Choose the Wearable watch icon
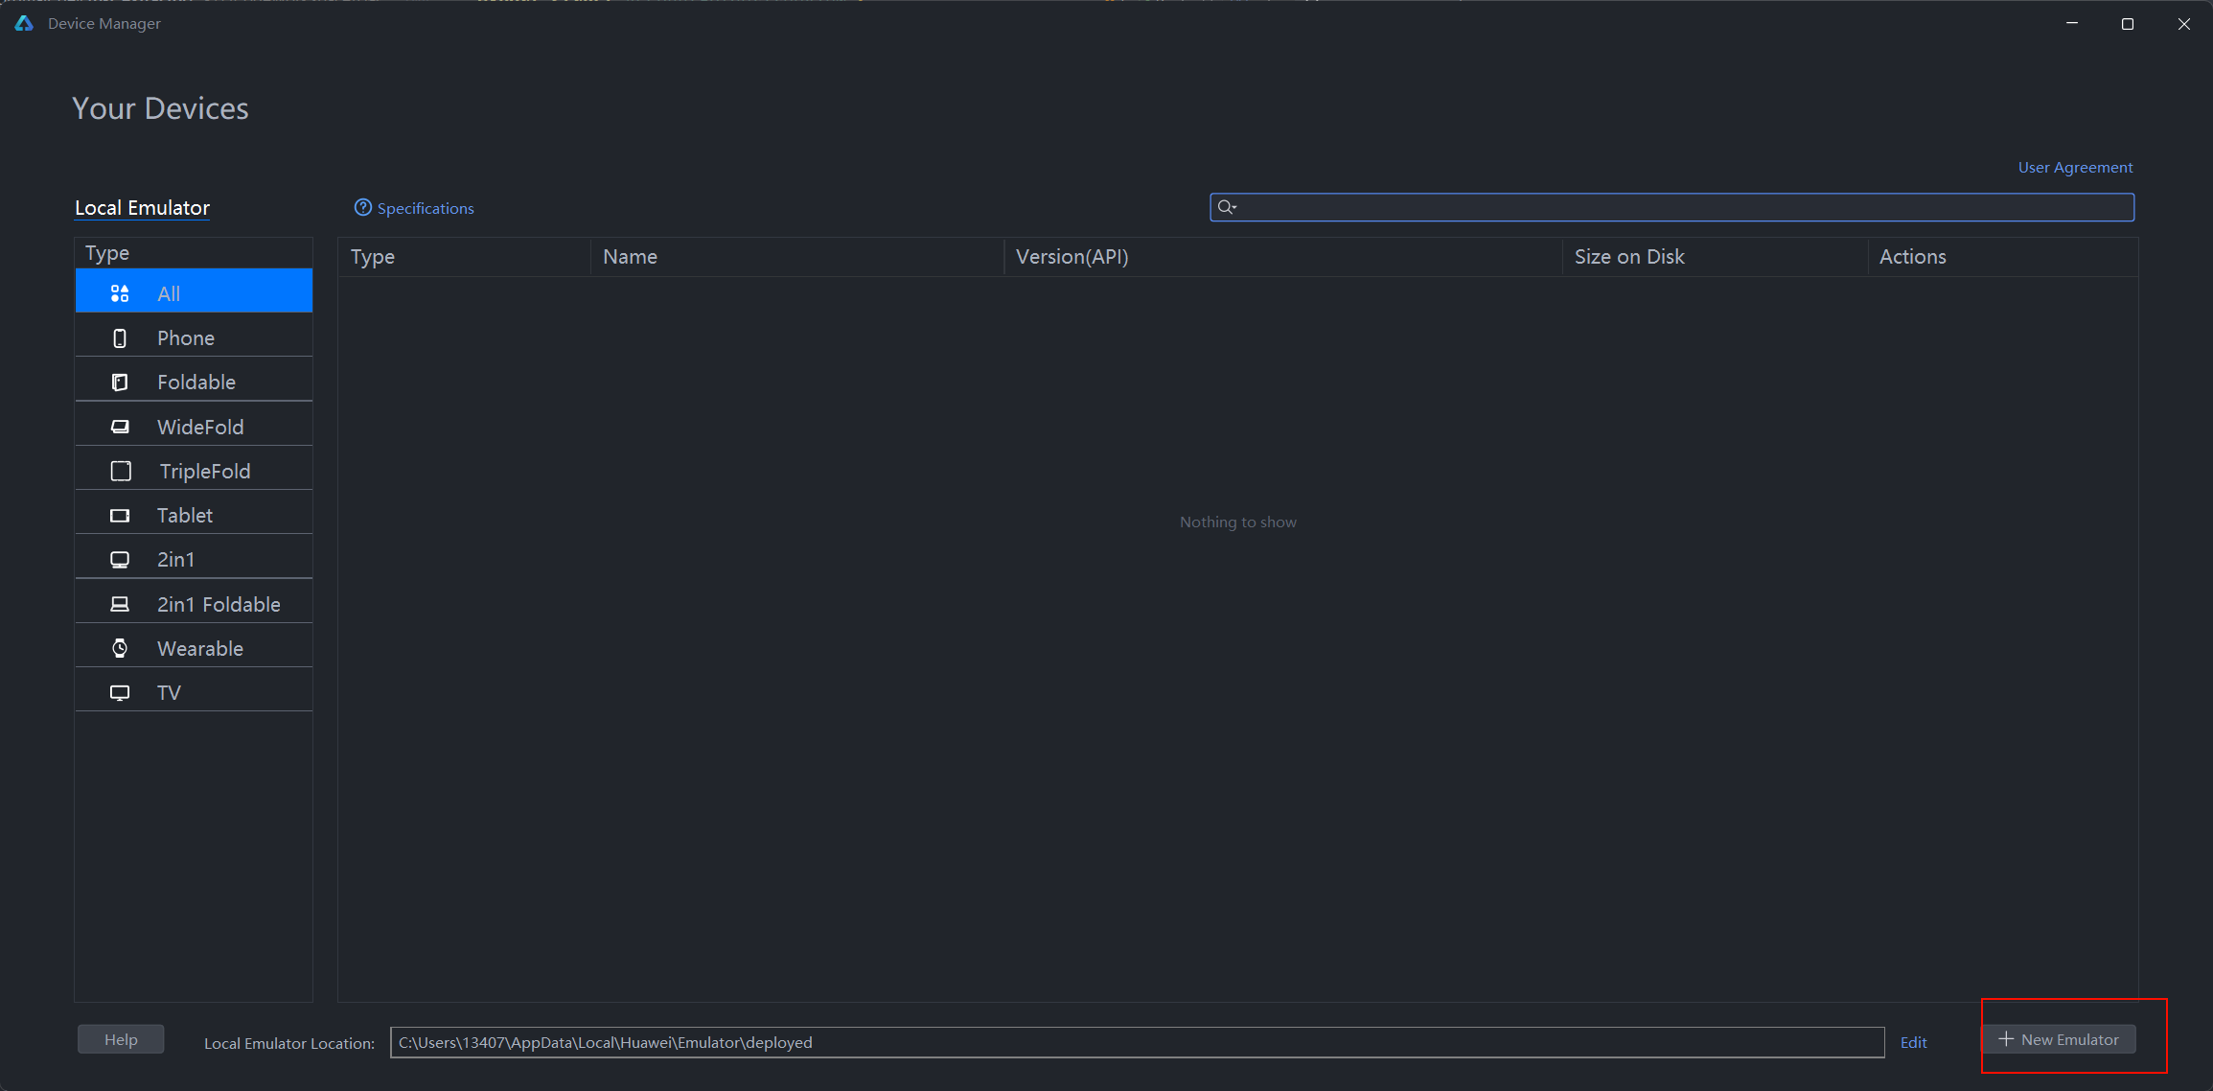2213x1091 pixels. [x=120, y=648]
